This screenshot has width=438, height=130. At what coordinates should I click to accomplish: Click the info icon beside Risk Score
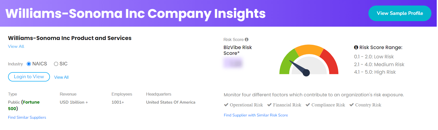247,39
